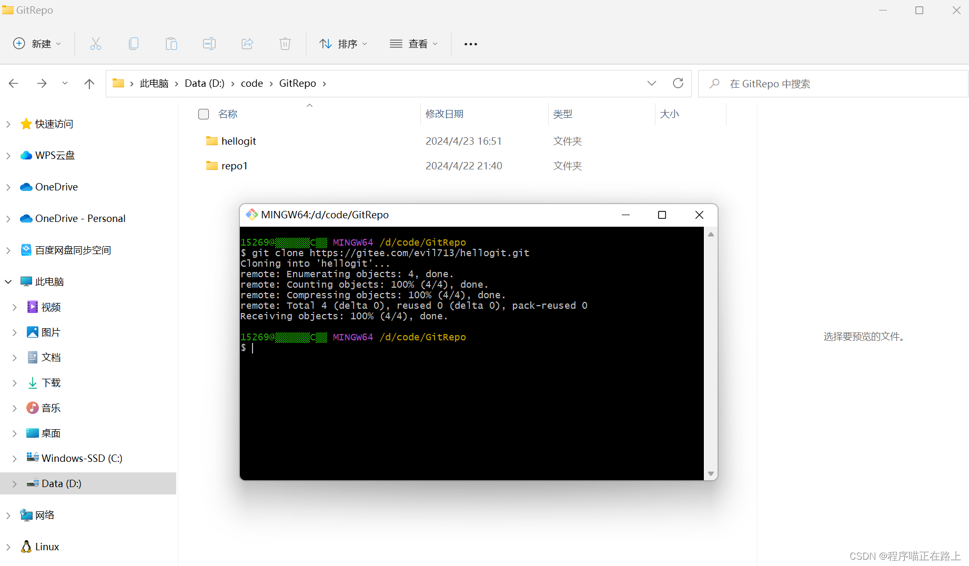Click the 在 GitRepo 中搜索 search field
The image size is (969, 566).
[x=833, y=84]
